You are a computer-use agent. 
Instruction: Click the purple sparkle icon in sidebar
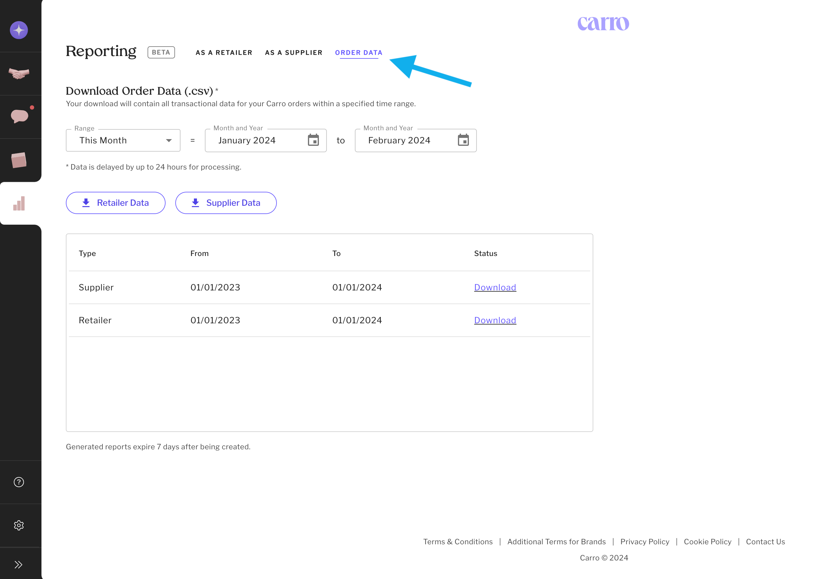[19, 30]
